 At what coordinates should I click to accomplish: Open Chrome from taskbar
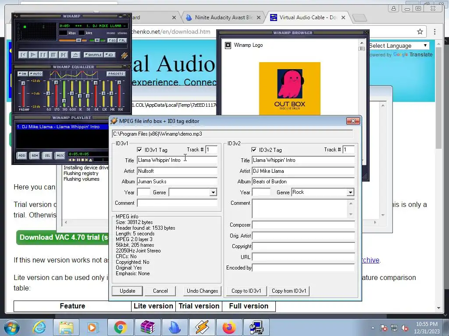pos(120,327)
